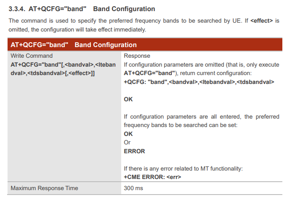Screen dimensions: 301x207
Task: Click the bold ERROR response text
Action: (x=135, y=151)
